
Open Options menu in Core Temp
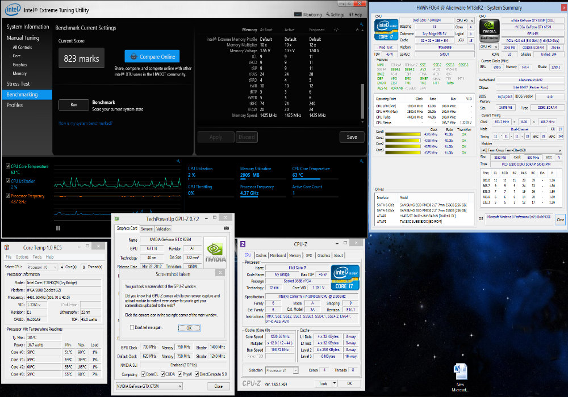22,257
